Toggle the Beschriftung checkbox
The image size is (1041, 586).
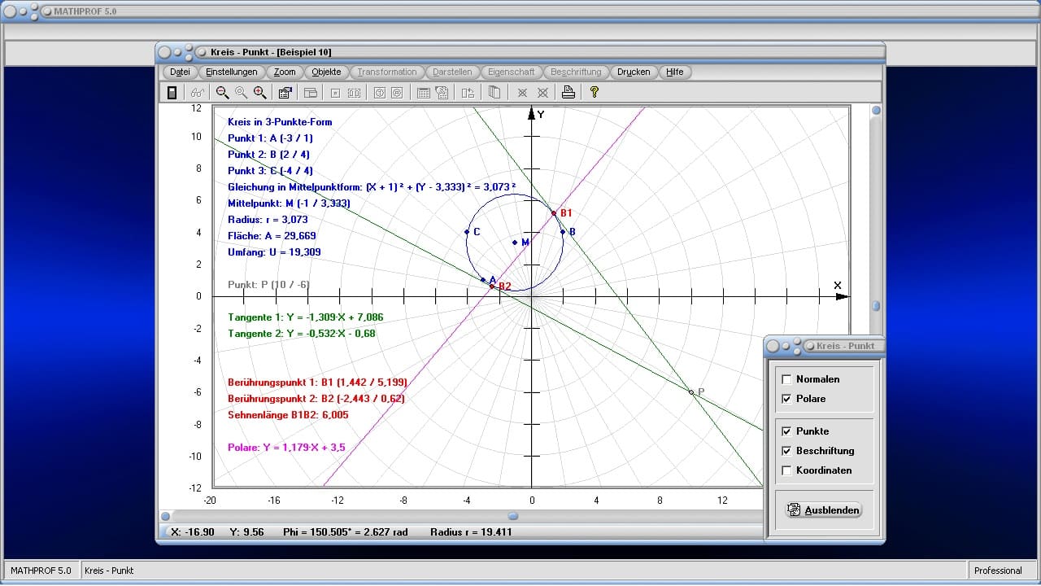[786, 451]
